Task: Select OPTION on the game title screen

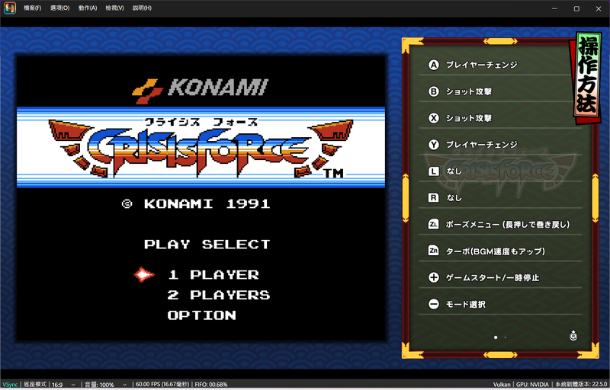Action: pyautogui.click(x=202, y=315)
